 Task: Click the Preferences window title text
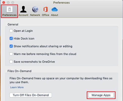(x=61, y=3)
